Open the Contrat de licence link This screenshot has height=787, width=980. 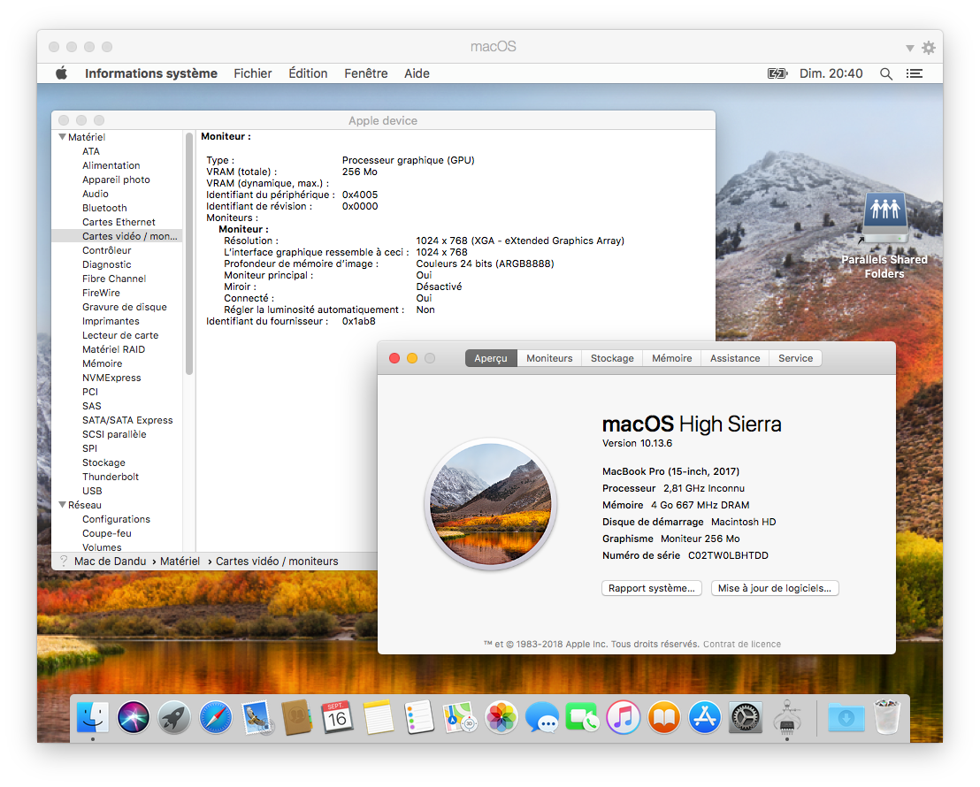tap(742, 644)
